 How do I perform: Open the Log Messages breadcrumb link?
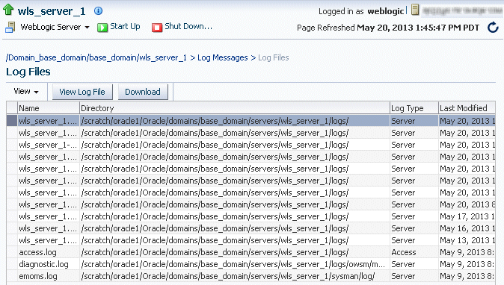click(x=222, y=57)
